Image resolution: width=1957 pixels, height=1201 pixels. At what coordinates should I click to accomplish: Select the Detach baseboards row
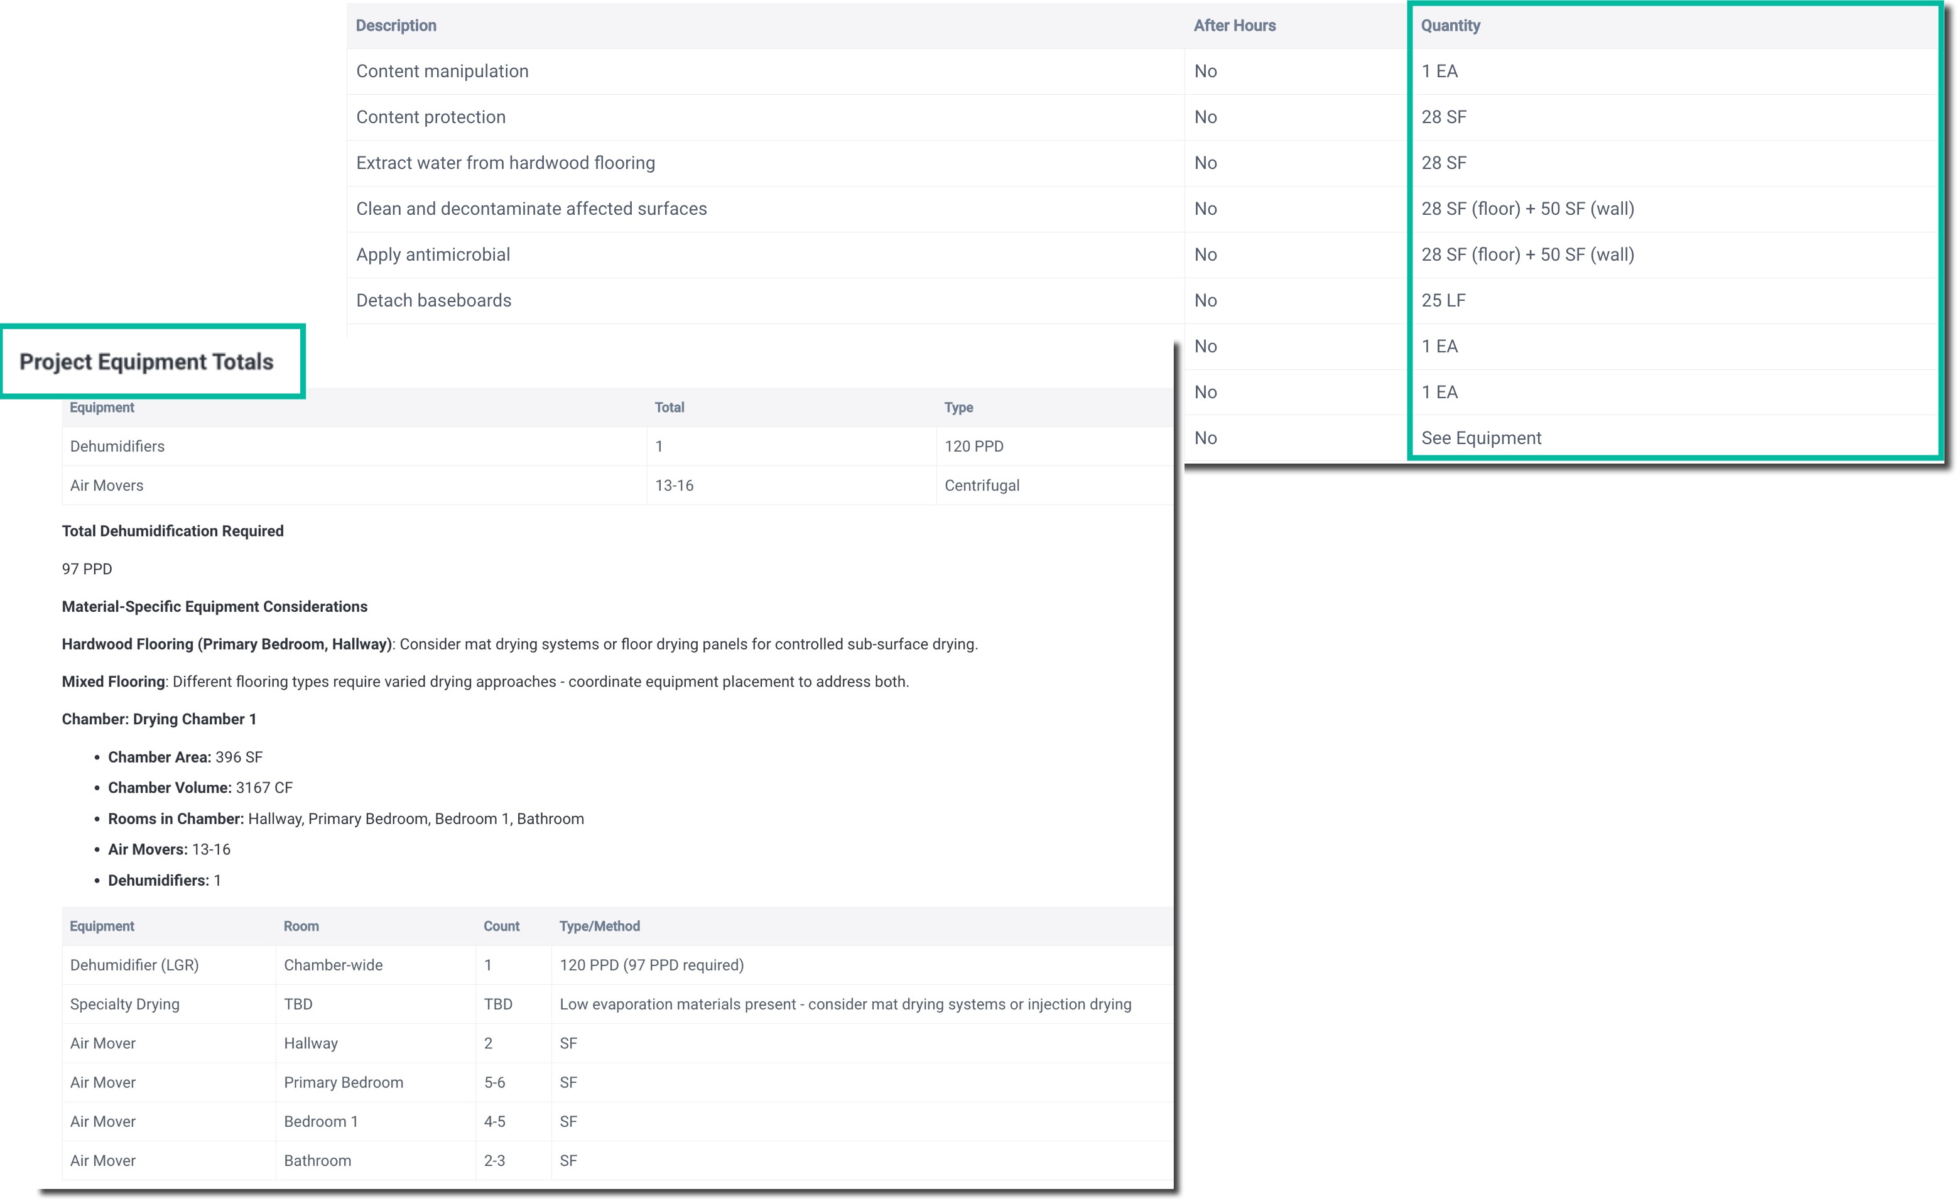click(433, 300)
